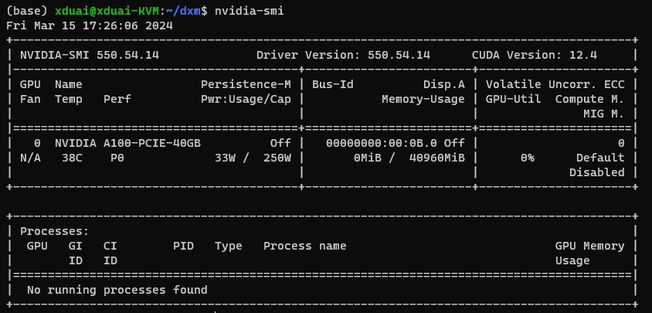Click the Persistence-M column header
The width and height of the screenshot is (652, 313).
[x=246, y=84]
